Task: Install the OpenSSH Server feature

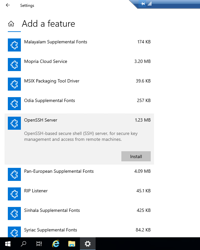Action: coord(136,156)
